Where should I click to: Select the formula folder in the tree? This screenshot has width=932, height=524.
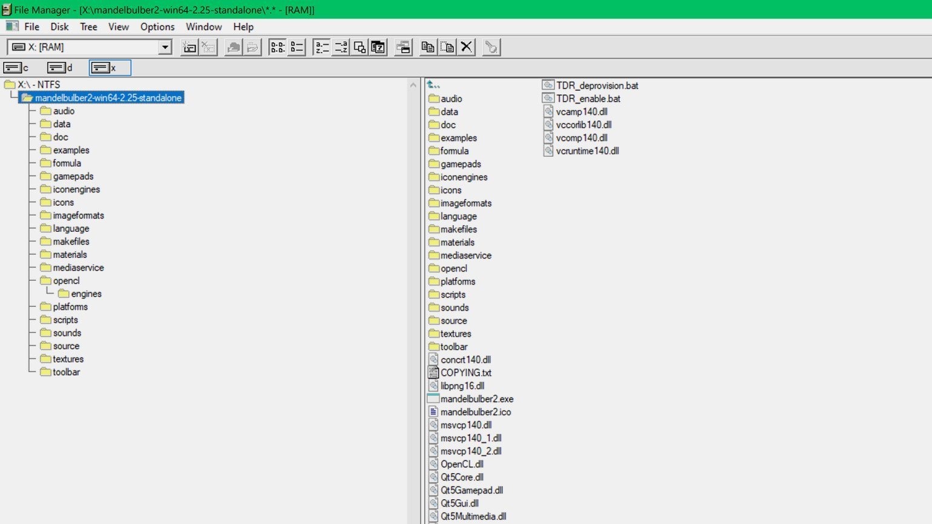[x=61, y=163]
